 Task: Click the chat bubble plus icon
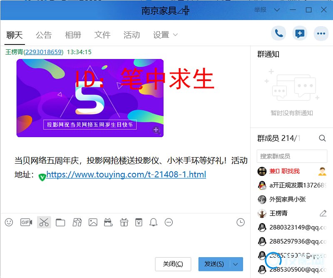coord(300,33)
